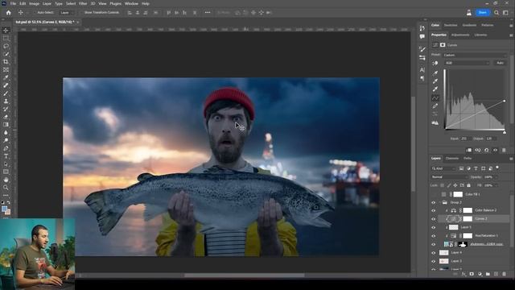
Task: Select the Rectangular Marquee tool
Action: pyautogui.click(x=6, y=38)
